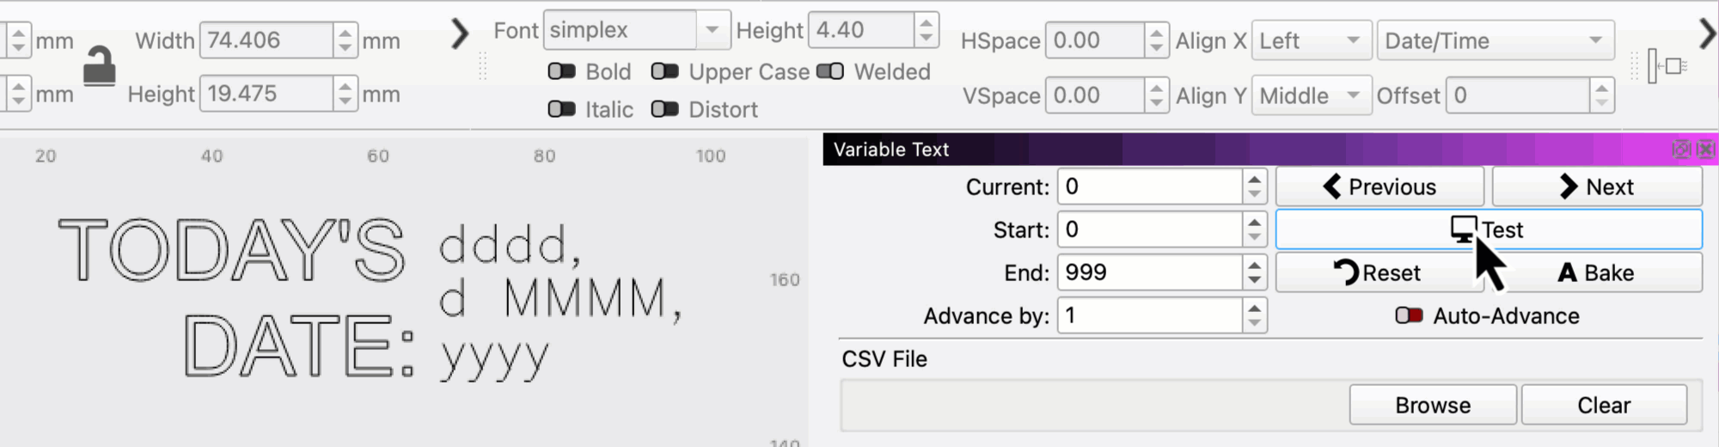This screenshot has height=447, width=1719.
Task: Click the Test button
Action: (1488, 230)
